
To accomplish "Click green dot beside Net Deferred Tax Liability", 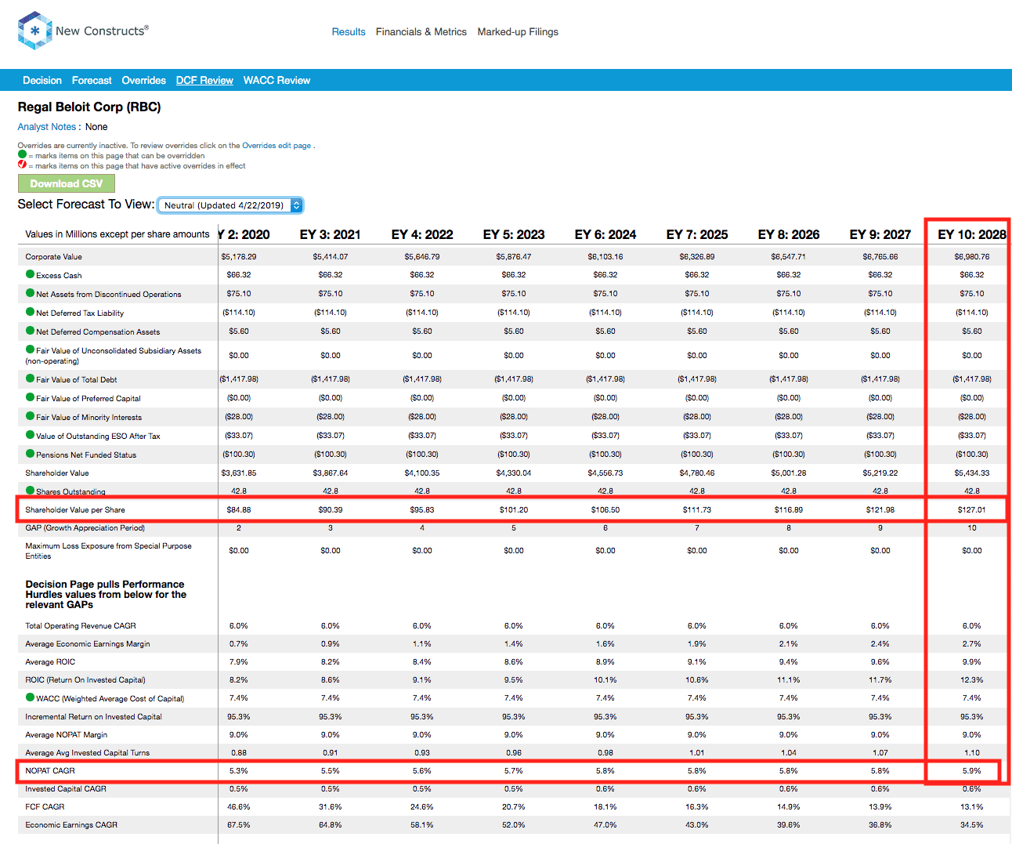I will (x=30, y=312).
